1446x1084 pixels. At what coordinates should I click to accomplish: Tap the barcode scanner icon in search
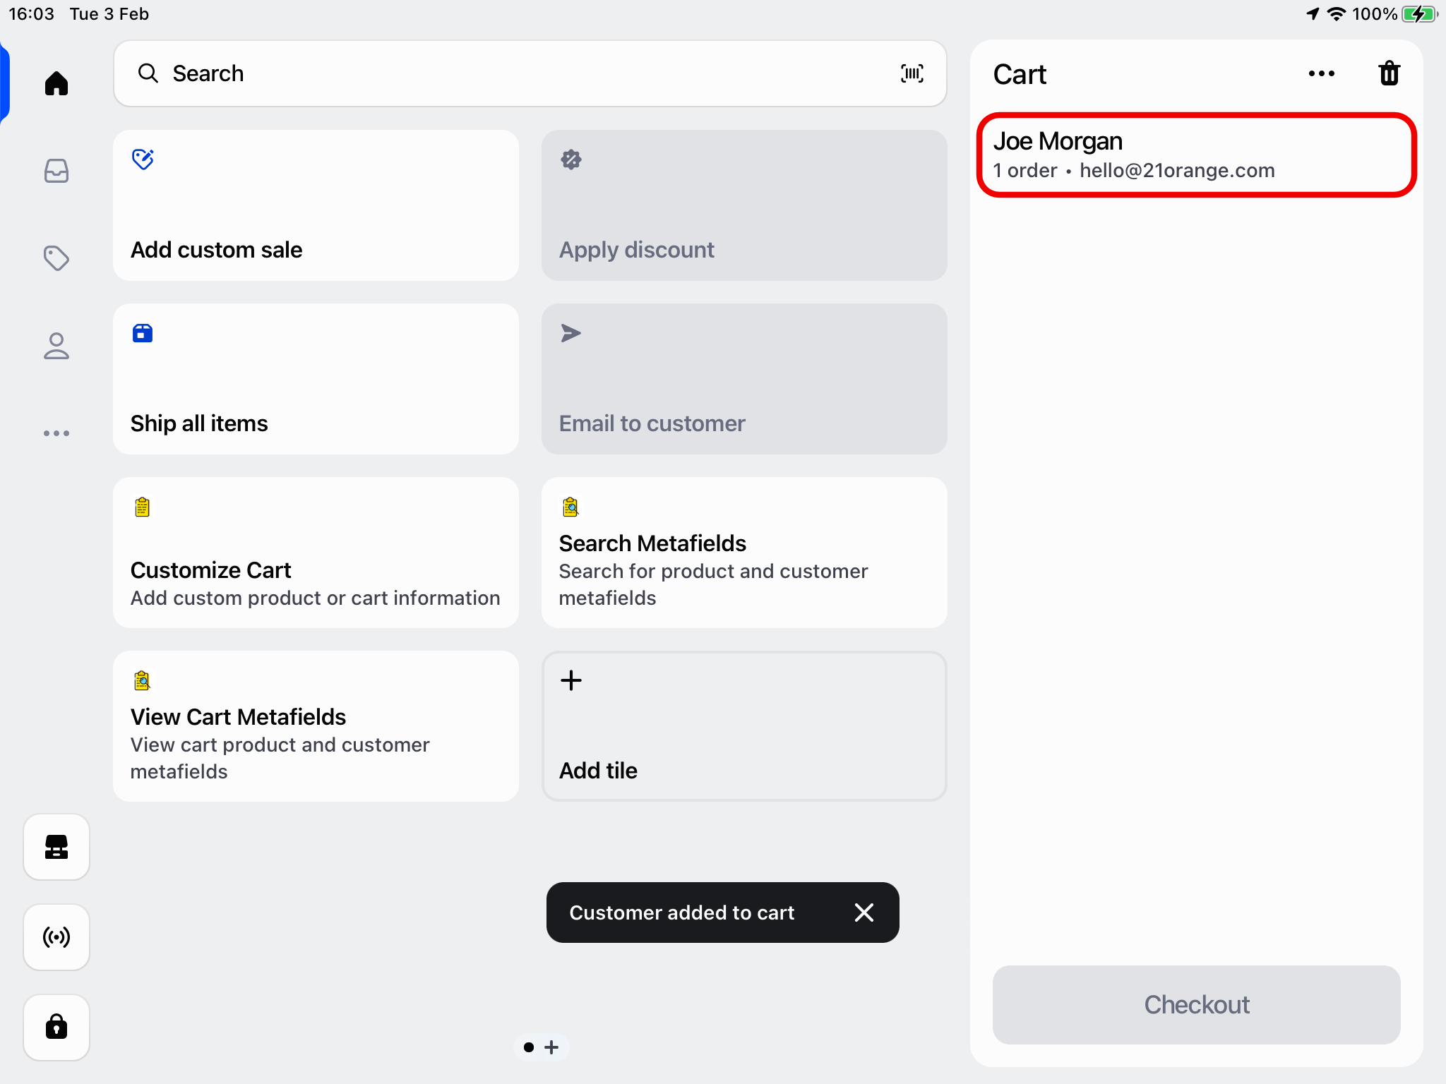click(x=912, y=73)
